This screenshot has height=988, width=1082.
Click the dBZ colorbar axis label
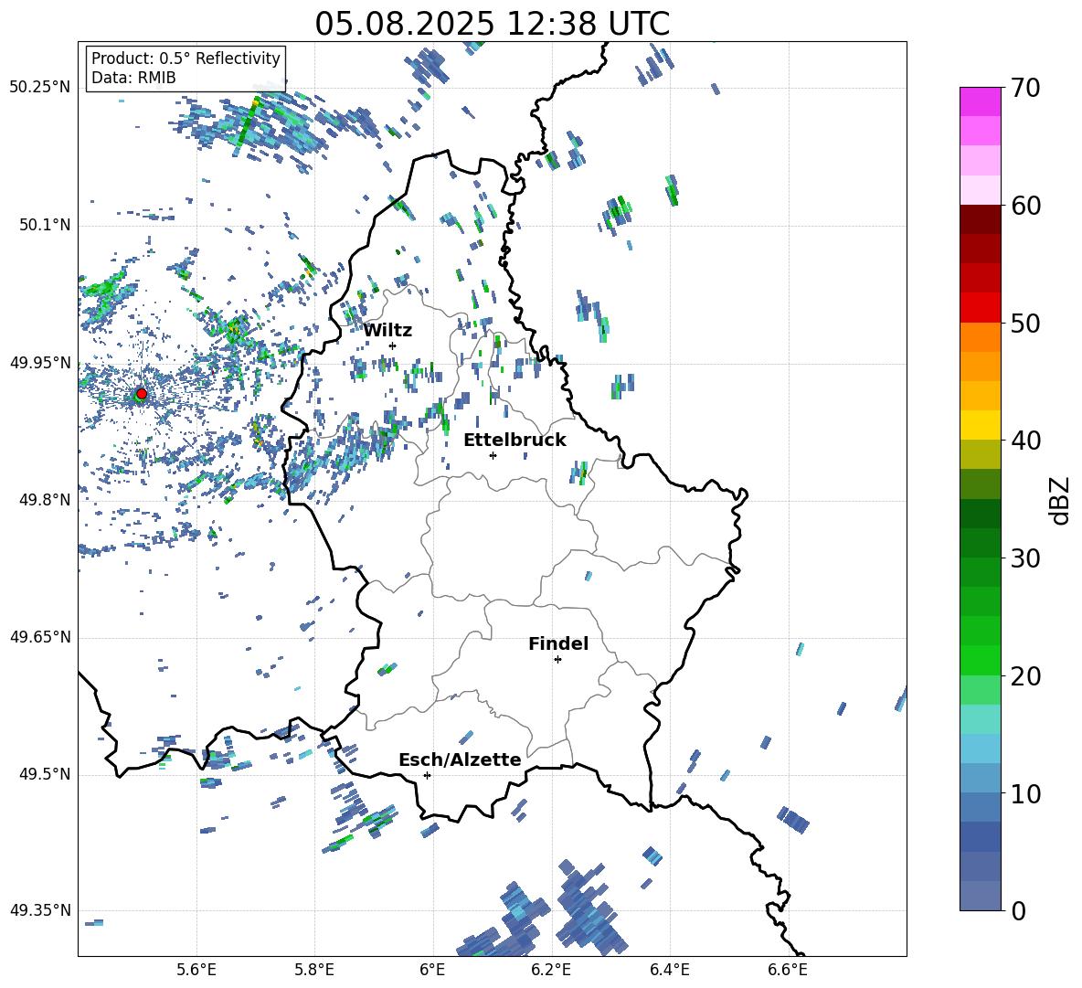1060,500
